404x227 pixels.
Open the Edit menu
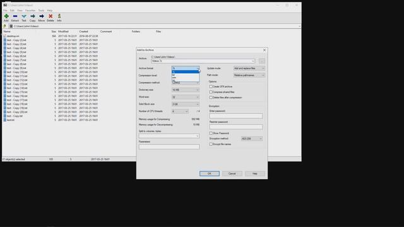pyautogui.click(x=12, y=10)
